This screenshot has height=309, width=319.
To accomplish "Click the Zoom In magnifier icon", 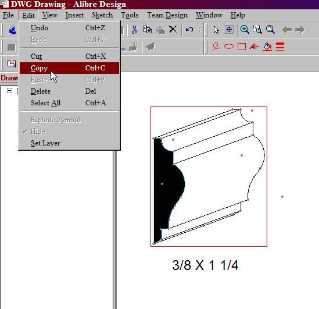I will [x=245, y=30].
